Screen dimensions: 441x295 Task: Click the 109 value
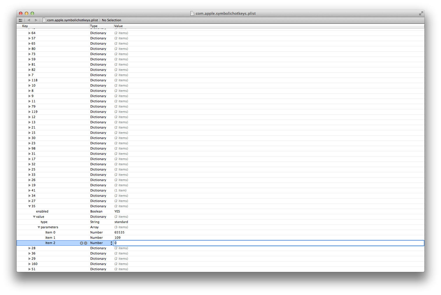point(117,238)
